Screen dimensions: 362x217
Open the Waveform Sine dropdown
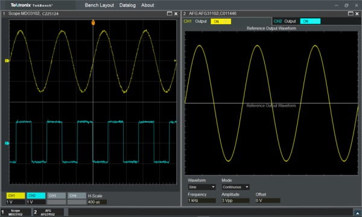pos(202,187)
